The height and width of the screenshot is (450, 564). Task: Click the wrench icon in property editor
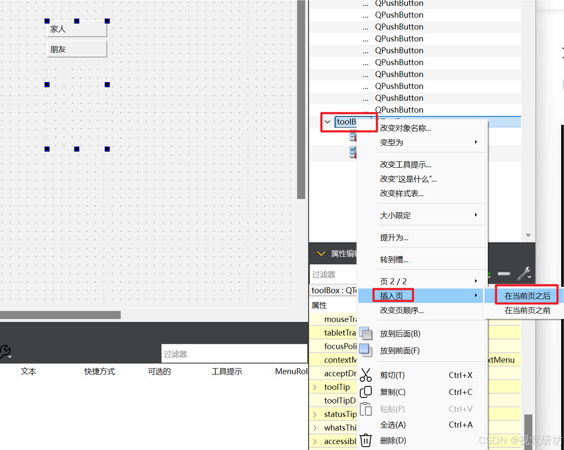(x=524, y=274)
